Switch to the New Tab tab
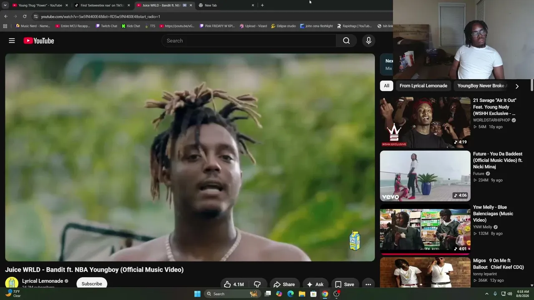This screenshot has height=300, width=534. [227, 5]
